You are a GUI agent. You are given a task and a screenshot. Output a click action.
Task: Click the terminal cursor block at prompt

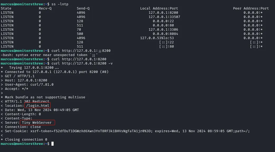pos(53,144)
